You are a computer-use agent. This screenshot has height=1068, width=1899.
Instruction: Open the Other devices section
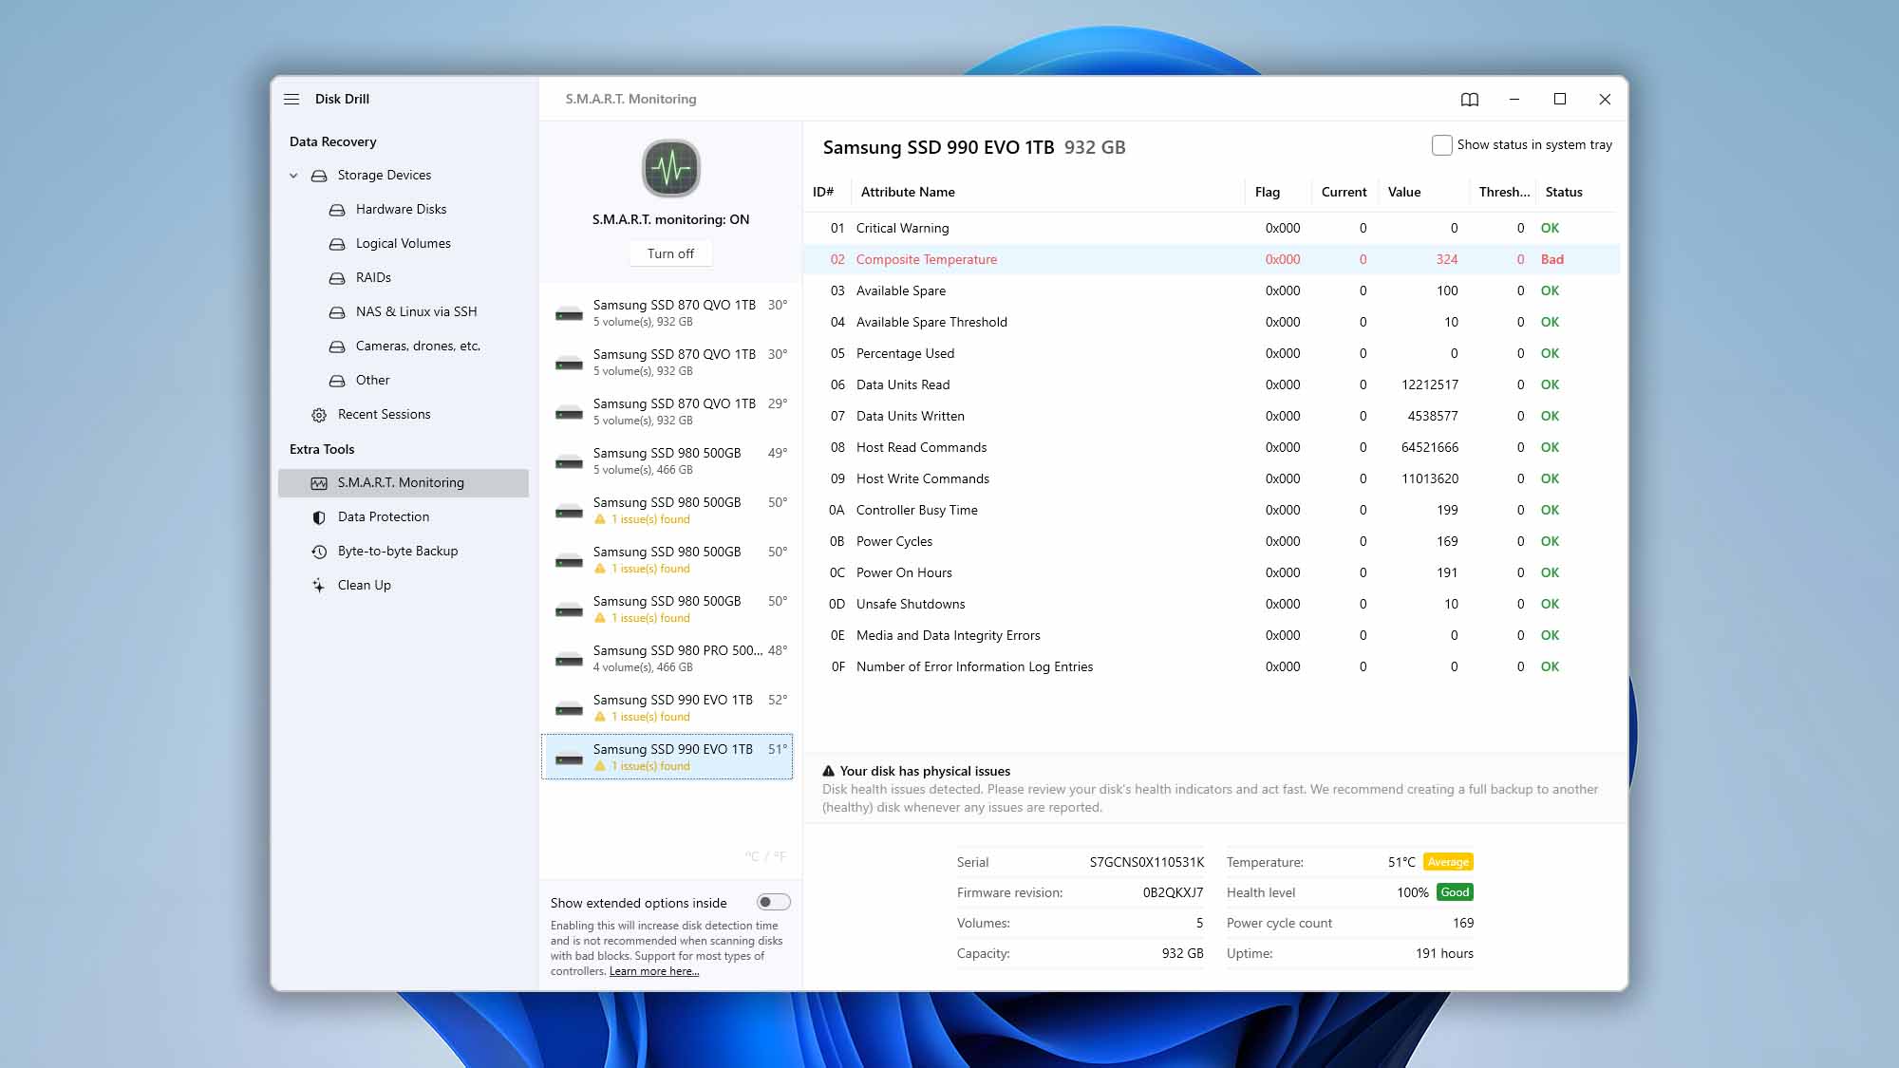pos(373,380)
